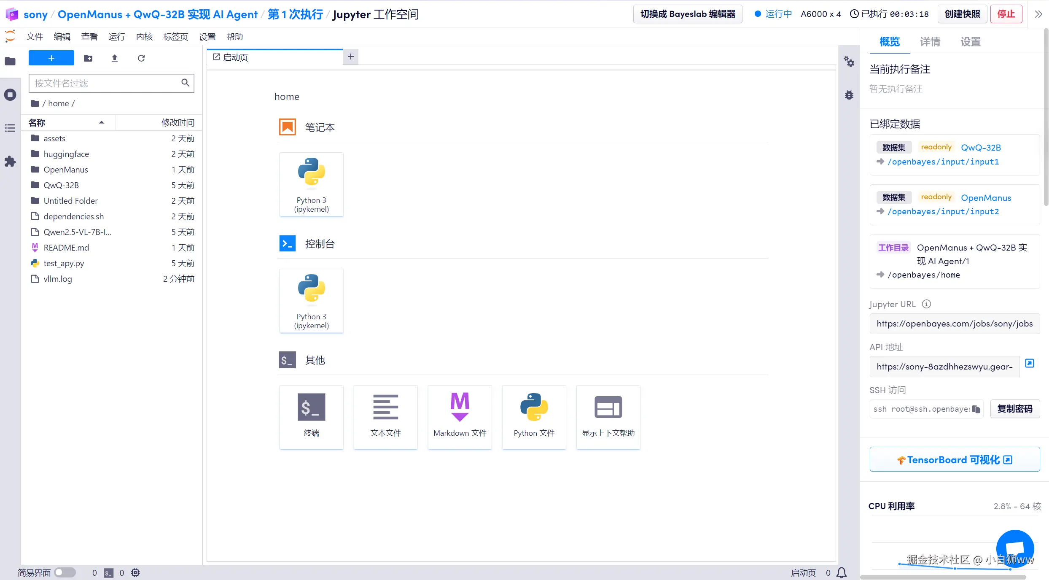Sort files by 名称 column arrow

(101, 122)
